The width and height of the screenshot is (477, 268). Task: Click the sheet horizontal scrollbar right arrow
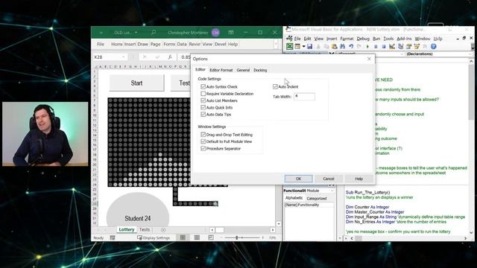(273, 230)
